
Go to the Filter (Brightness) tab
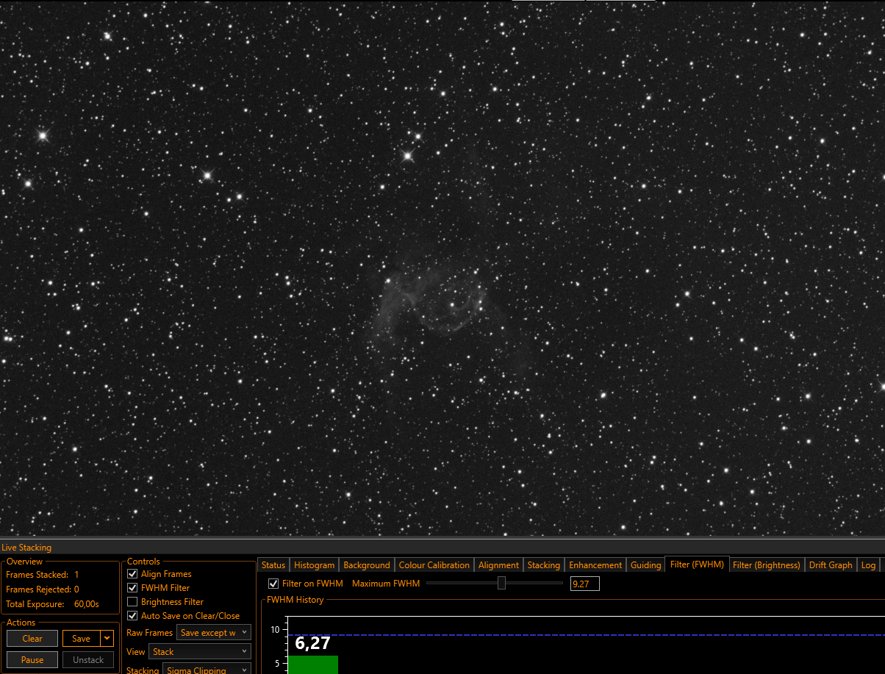(x=766, y=565)
